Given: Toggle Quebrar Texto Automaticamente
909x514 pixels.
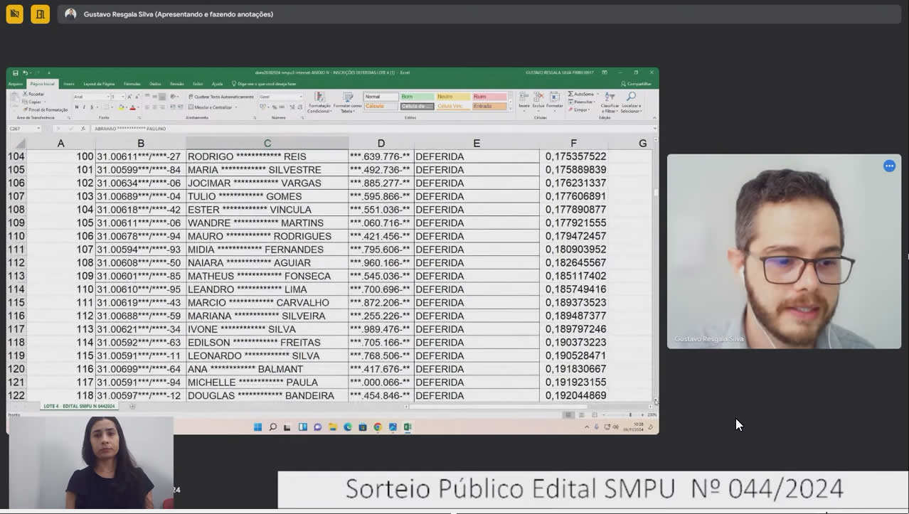Looking at the screenshot, I should [x=221, y=97].
